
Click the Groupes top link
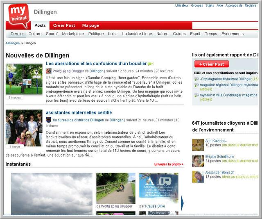click(197, 5)
